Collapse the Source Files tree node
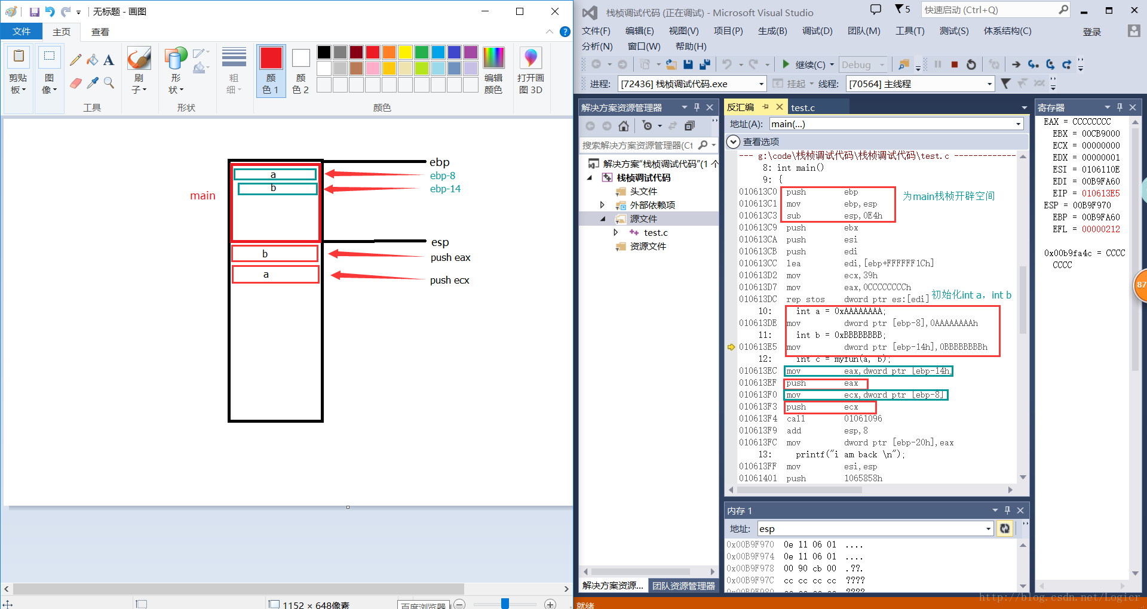This screenshot has width=1147, height=609. coord(602,219)
